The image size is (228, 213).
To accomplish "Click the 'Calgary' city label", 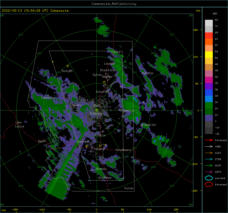I will (99, 149).
